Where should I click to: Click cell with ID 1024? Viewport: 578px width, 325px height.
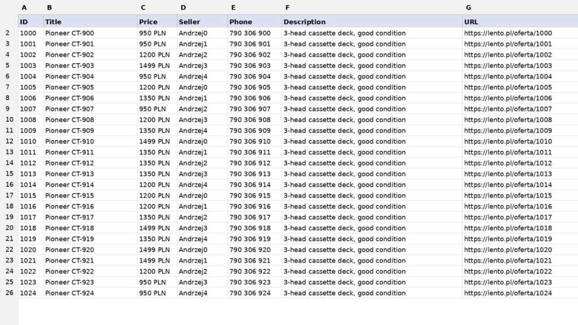31,293
